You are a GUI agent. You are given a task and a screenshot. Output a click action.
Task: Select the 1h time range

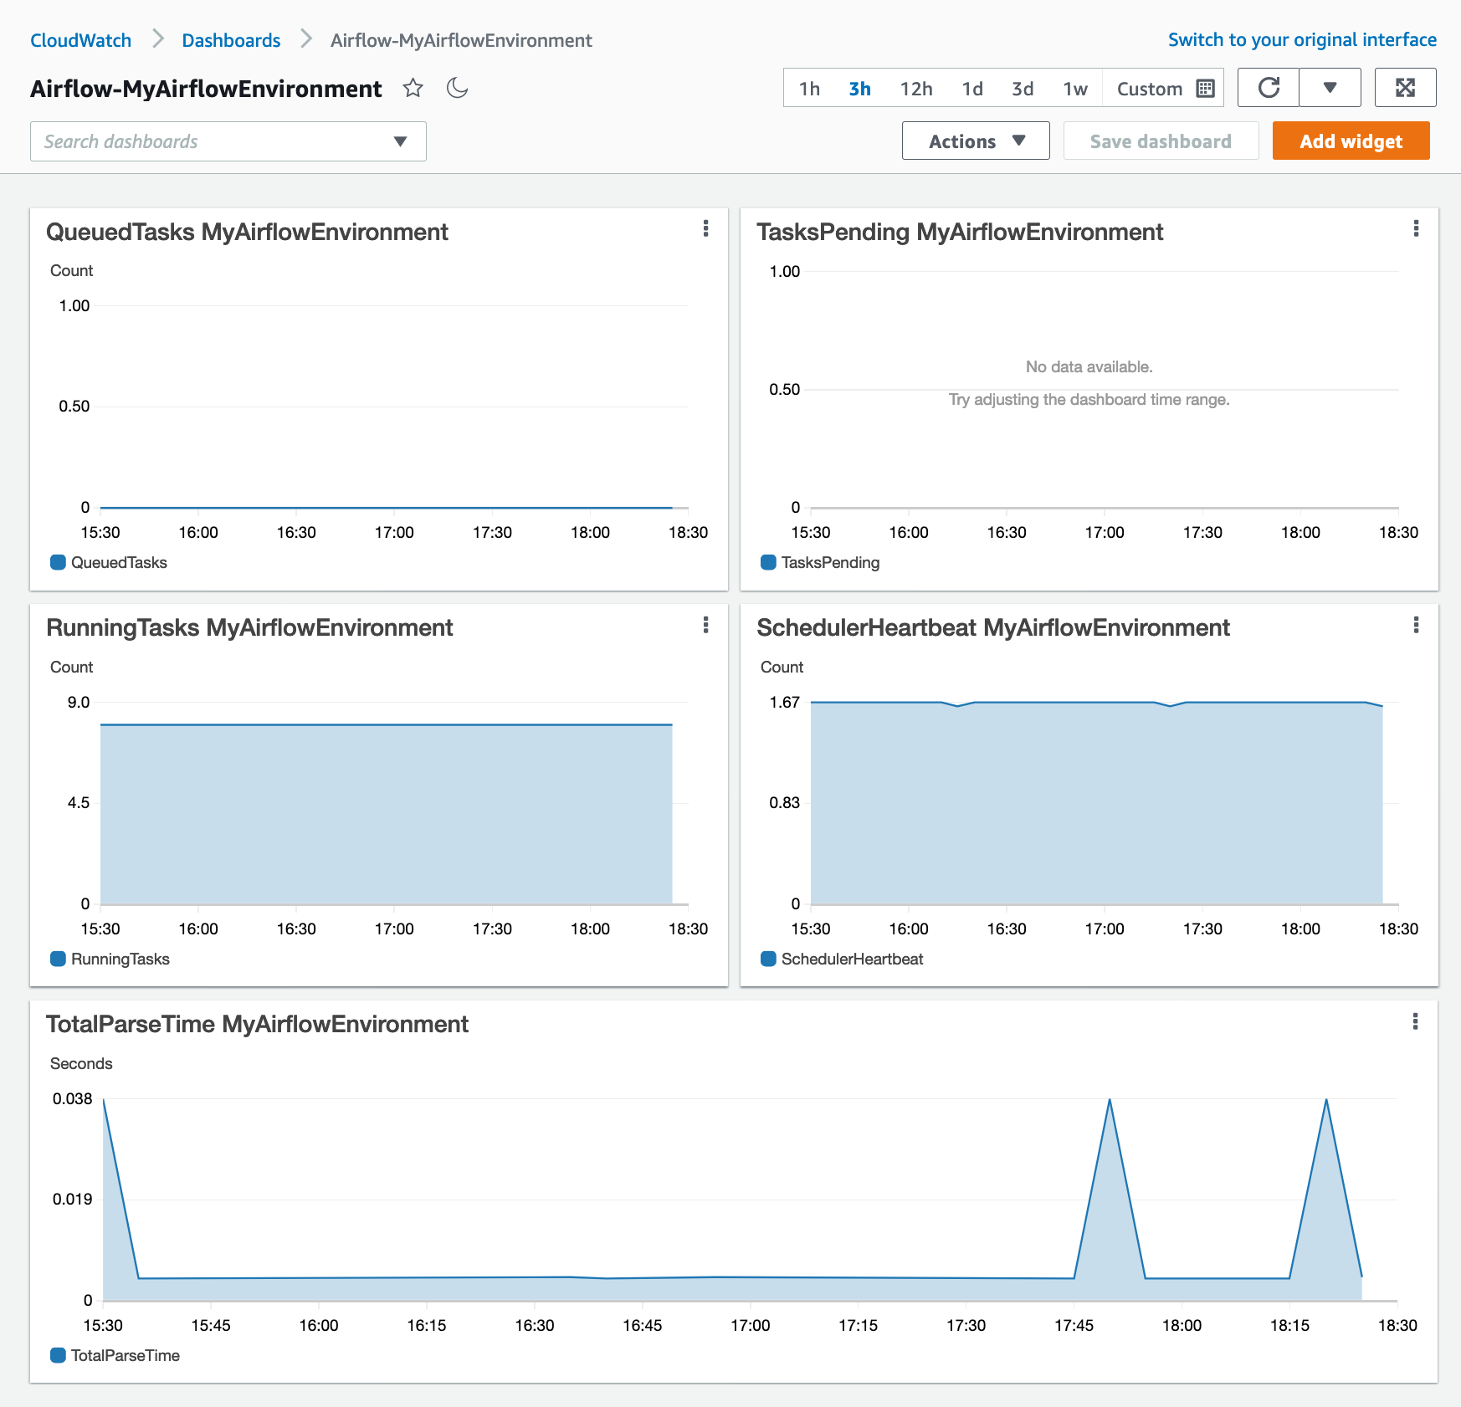click(x=809, y=89)
